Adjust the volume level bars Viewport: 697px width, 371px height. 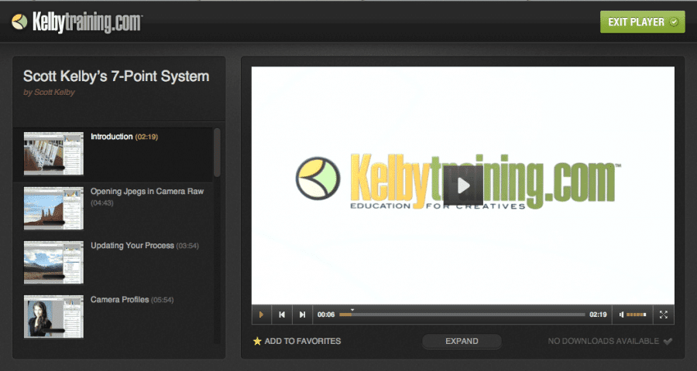pyautogui.click(x=636, y=315)
